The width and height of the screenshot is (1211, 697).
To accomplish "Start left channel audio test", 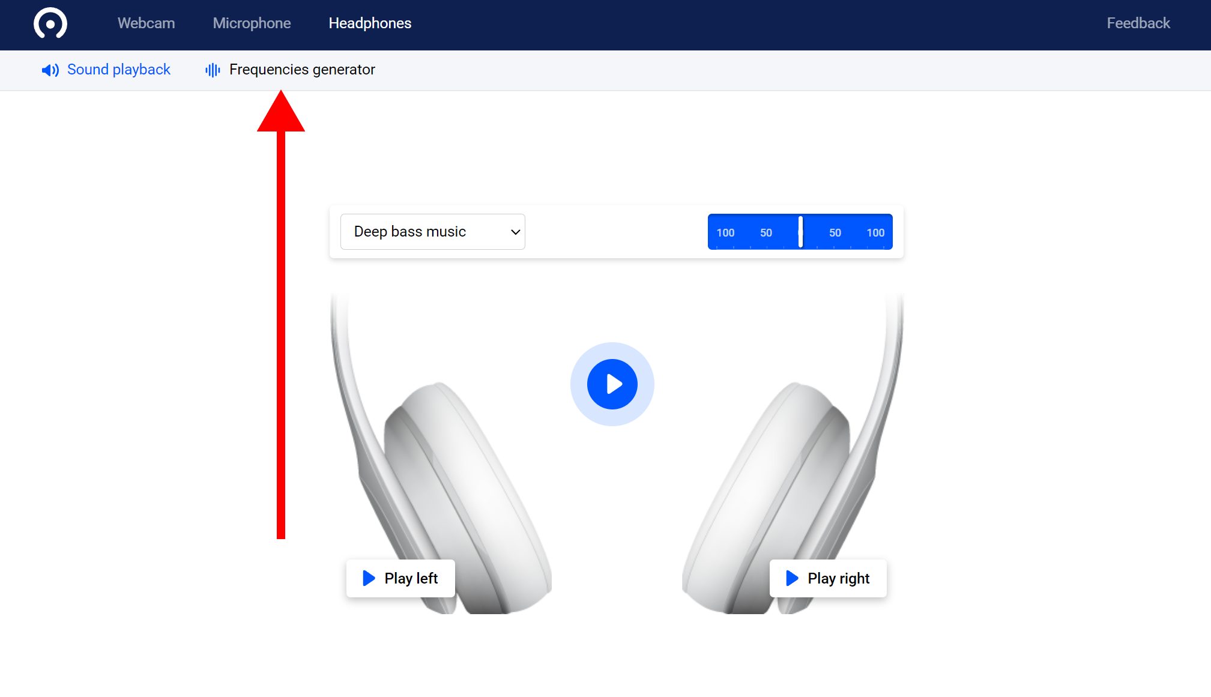I will [x=400, y=578].
